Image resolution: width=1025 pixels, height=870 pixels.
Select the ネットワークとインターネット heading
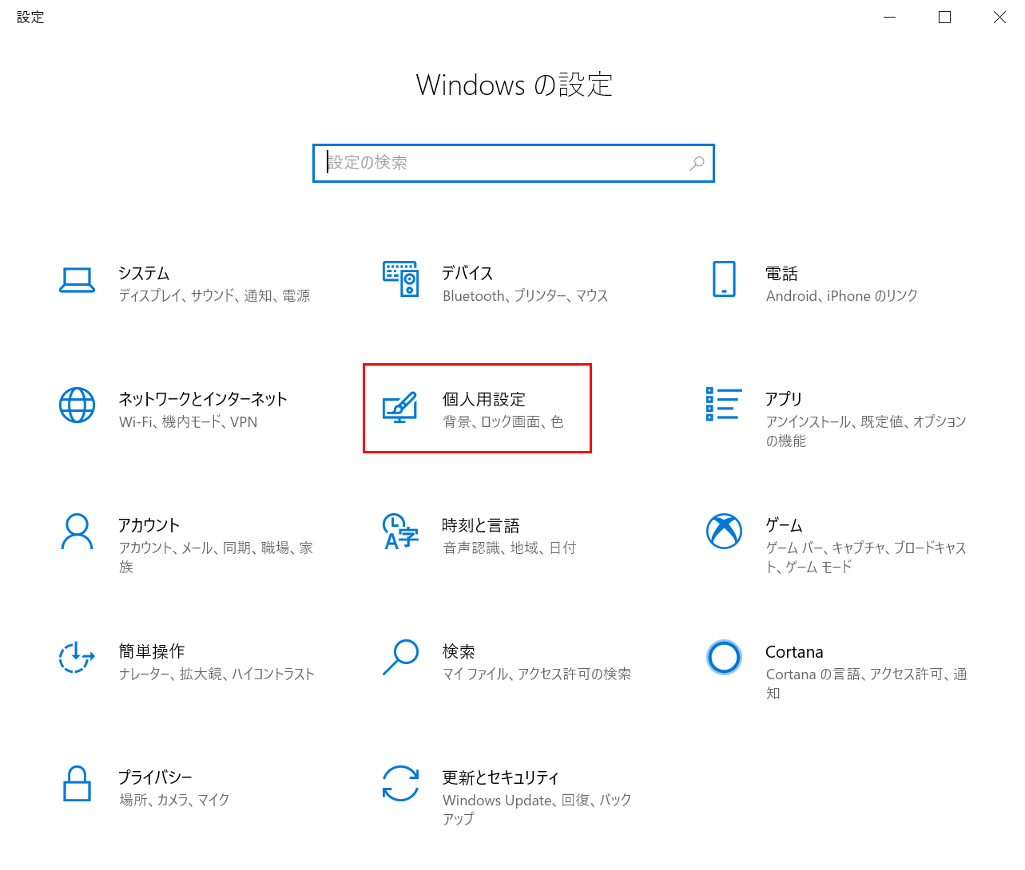203,399
